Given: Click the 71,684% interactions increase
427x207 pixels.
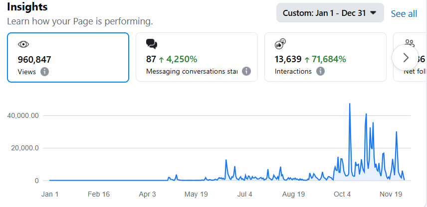Looking at the screenshot, I should tap(325, 59).
